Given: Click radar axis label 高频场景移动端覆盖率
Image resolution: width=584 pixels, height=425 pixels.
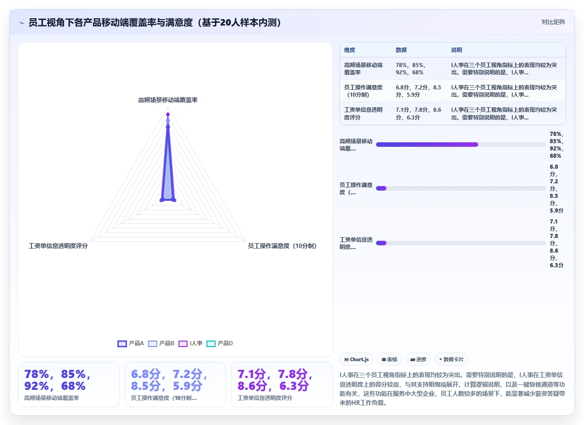Looking at the screenshot, I should pos(168,100).
